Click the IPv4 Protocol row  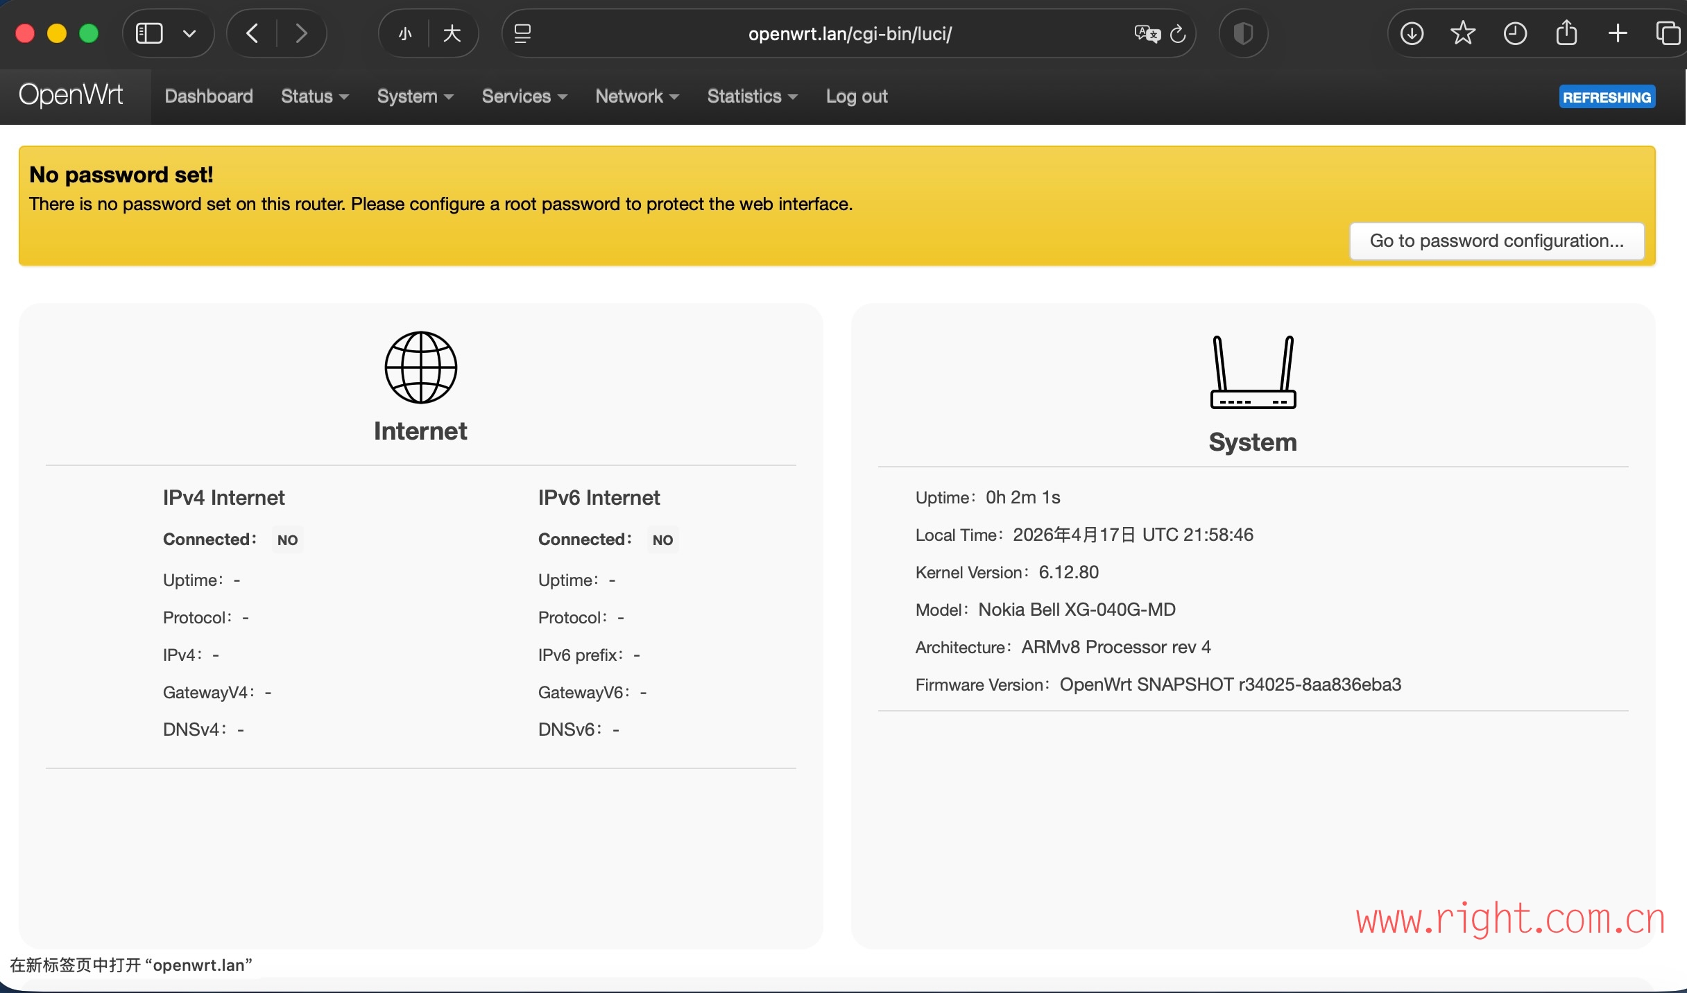tap(206, 617)
